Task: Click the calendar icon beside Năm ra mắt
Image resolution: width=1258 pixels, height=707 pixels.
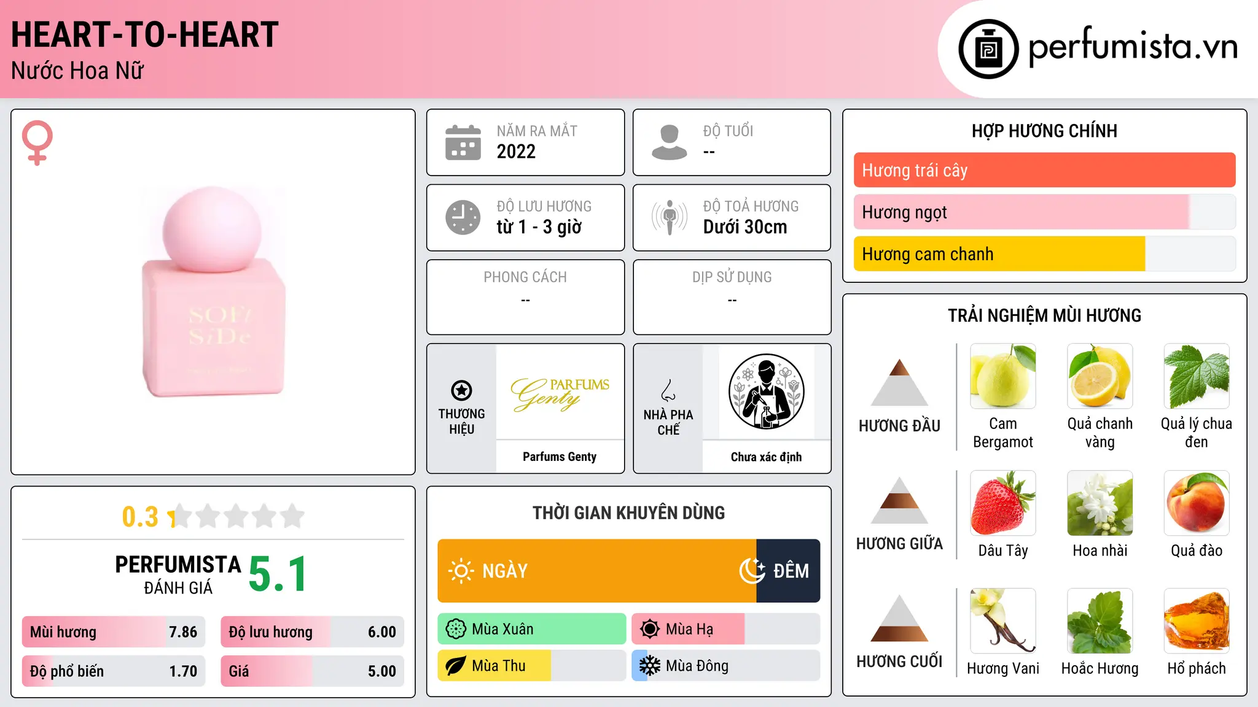Action: [x=463, y=142]
